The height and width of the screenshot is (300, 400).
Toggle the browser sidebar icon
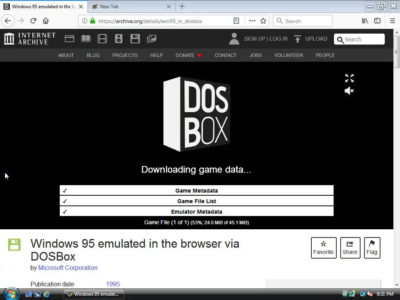[377, 21]
